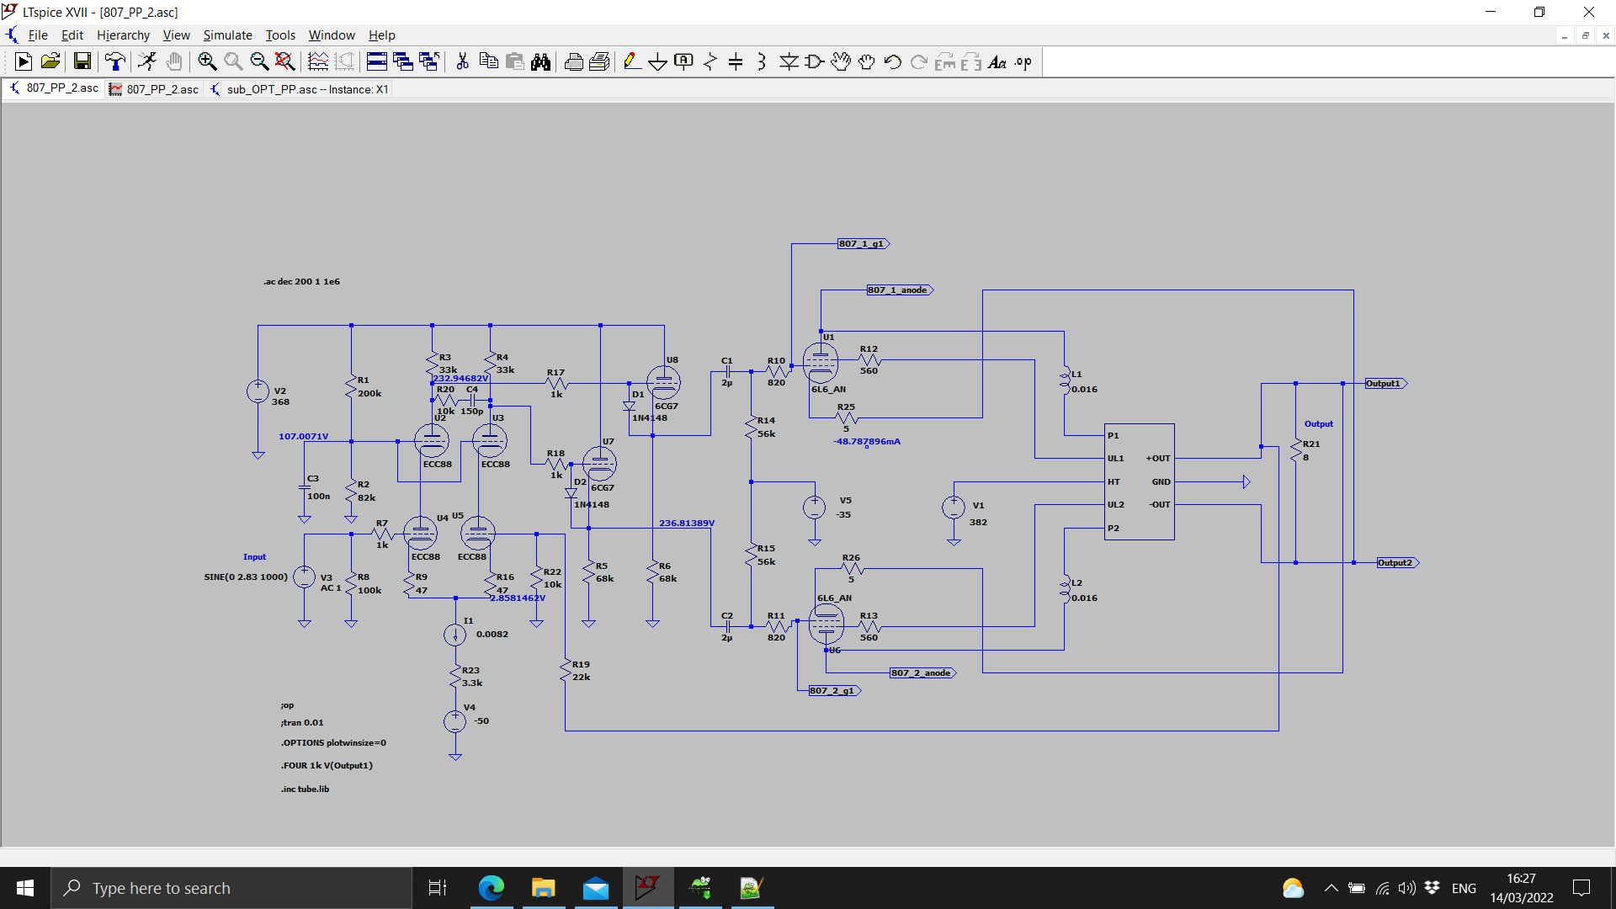Open the Component gate icon
This screenshot has height=909, width=1616.
point(815,61)
